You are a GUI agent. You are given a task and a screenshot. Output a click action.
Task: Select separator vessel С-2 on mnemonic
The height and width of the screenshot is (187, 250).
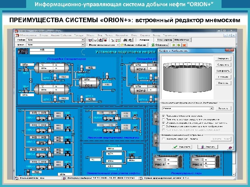51,90
